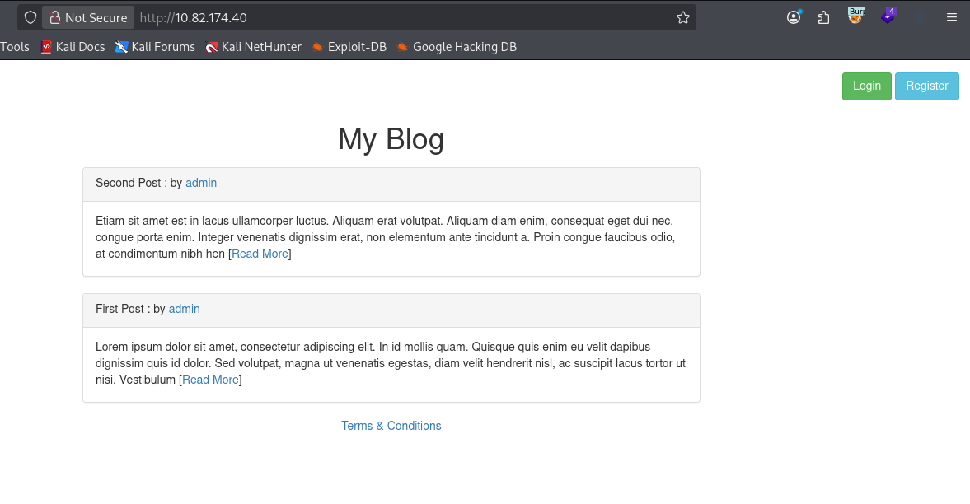Open Read More of Second Post

[260, 254]
